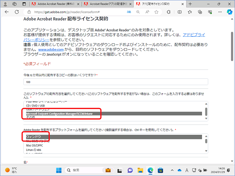Viewport: 235px width, 176px height.
Task: Open the weather widget showing 11°C
Action: (x=11, y=170)
